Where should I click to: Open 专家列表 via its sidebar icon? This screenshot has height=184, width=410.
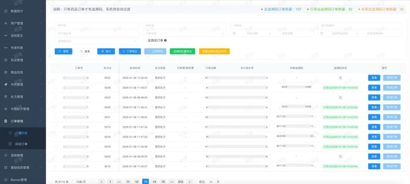pos(6,48)
